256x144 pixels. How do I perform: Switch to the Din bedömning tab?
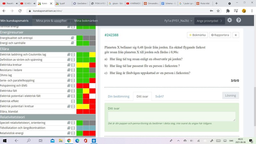click(118, 96)
